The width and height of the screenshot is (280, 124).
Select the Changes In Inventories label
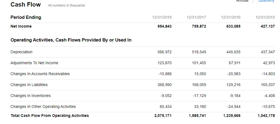point(30,96)
